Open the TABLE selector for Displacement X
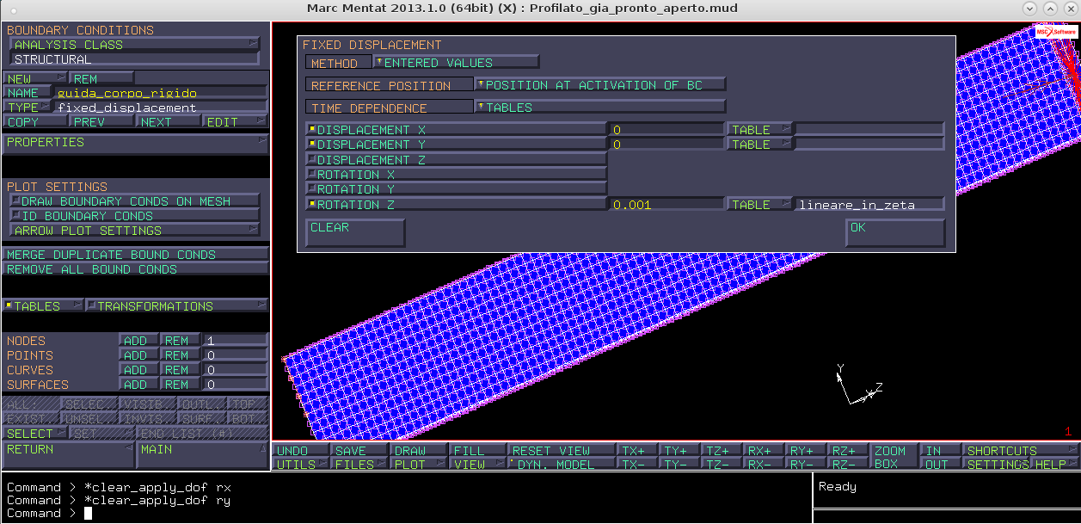The image size is (1081, 524). point(760,130)
